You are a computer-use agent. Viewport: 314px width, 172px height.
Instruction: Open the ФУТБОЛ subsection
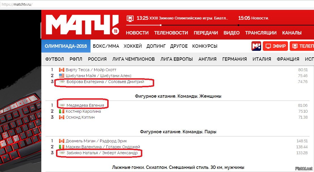click(55, 59)
